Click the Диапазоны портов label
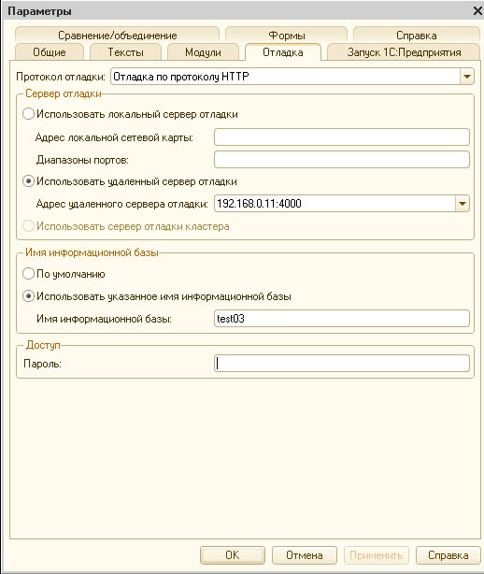This screenshot has width=484, height=574. (x=82, y=160)
